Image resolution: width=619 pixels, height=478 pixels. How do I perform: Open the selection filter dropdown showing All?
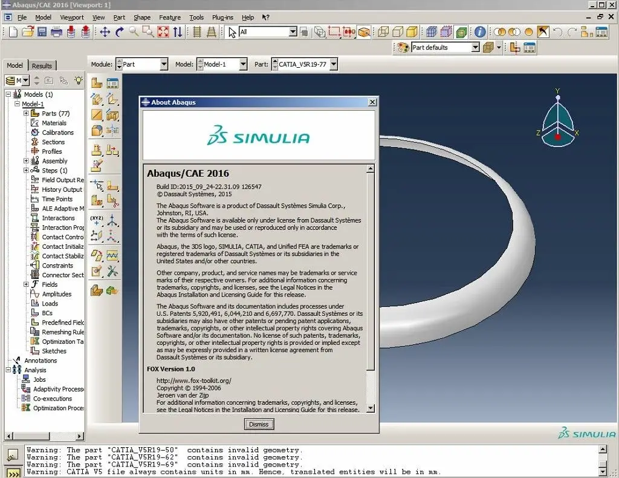pos(292,31)
